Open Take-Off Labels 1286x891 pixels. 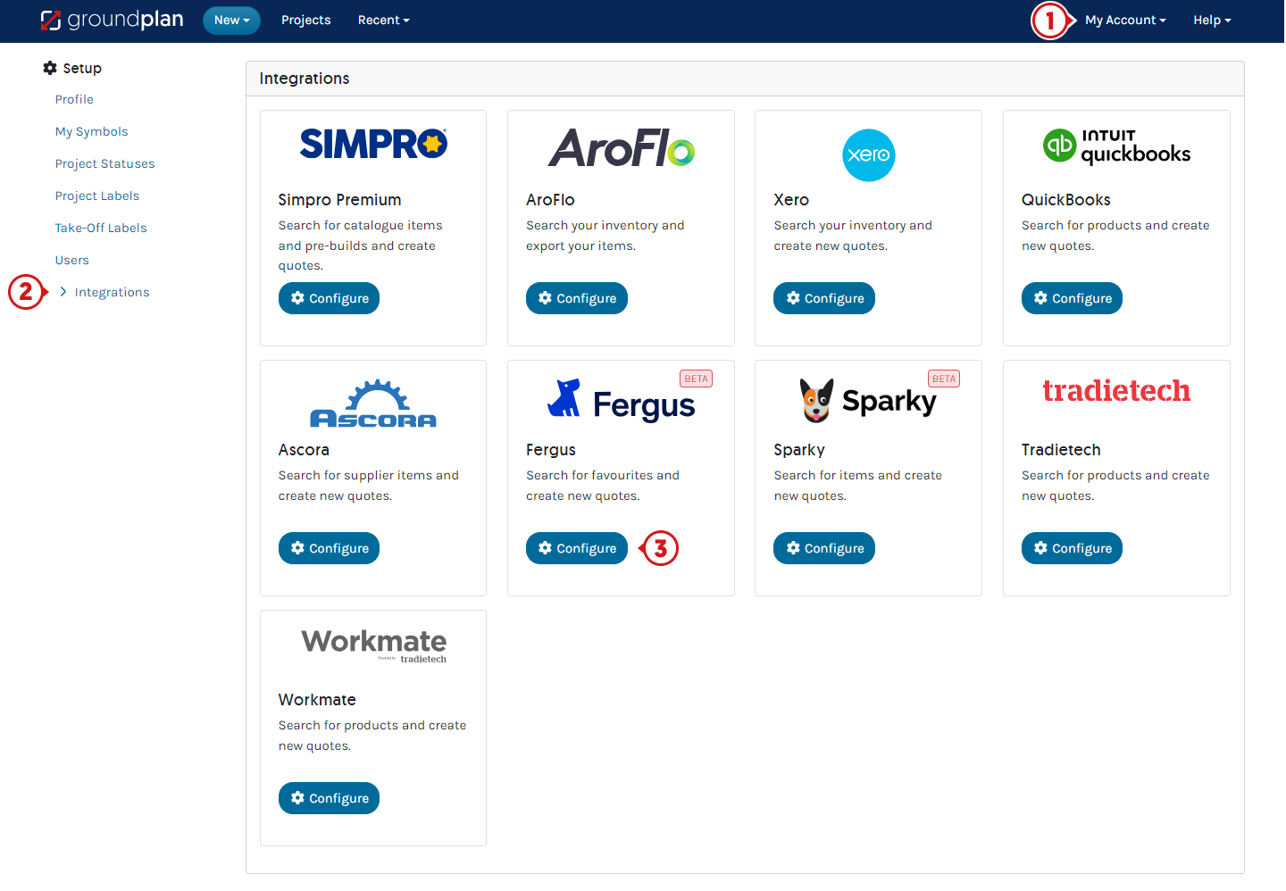[x=100, y=228]
